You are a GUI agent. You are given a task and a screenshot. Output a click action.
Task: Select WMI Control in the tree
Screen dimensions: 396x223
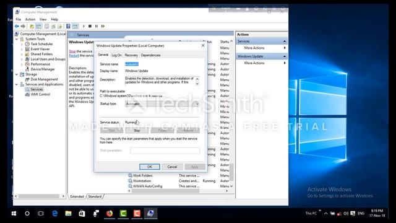point(40,95)
